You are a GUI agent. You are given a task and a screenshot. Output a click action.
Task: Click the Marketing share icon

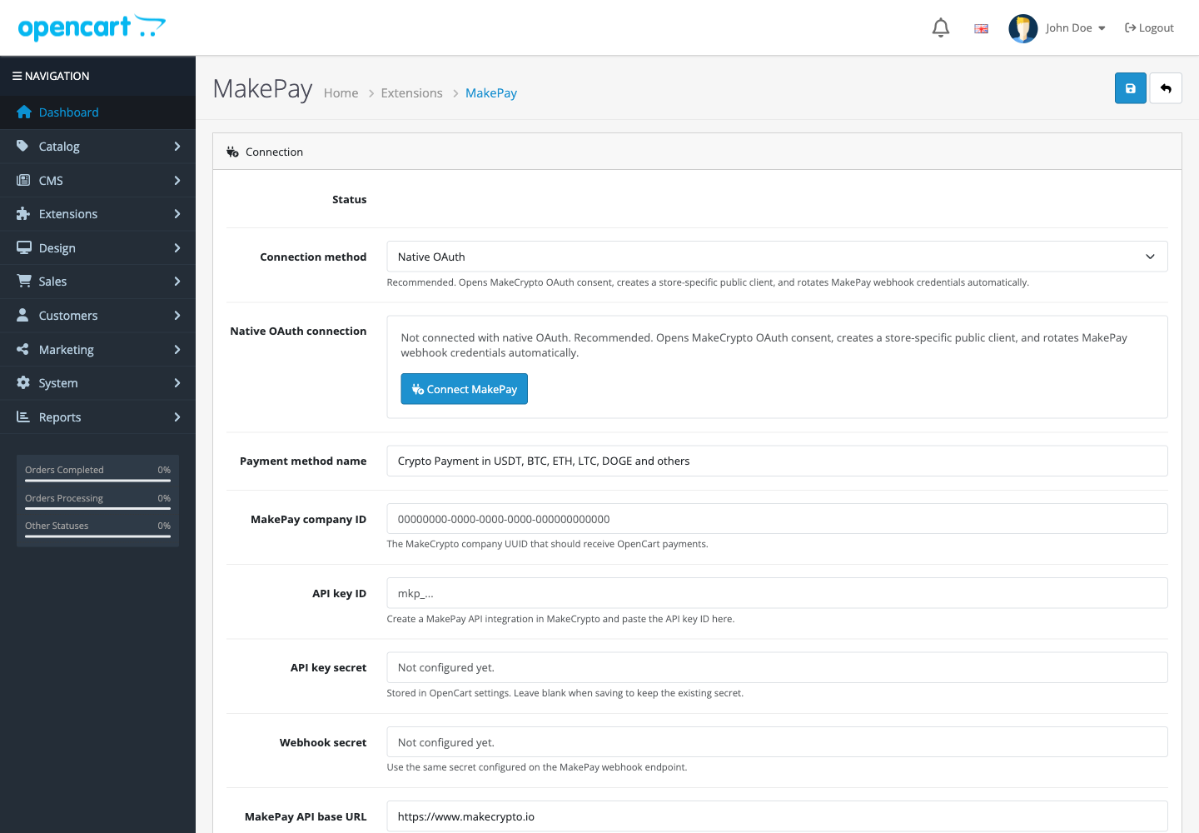coord(23,349)
